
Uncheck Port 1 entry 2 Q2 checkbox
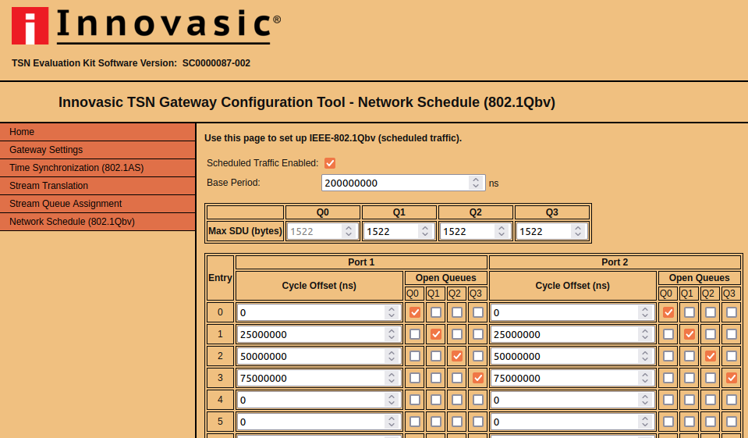[x=456, y=356]
